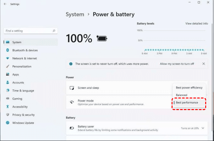Viewport: 214px width, 141px height.
Task: Choose Balanced power mode
Action: coord(182,95)
